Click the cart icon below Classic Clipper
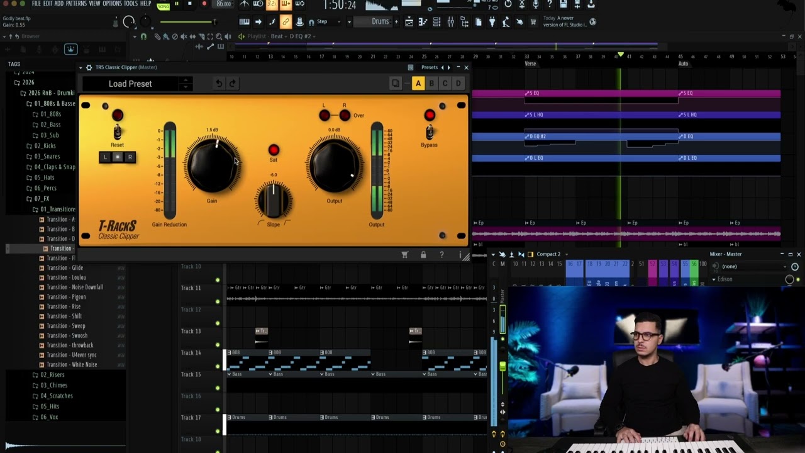805x453 pixels. [x=405, y=255]
